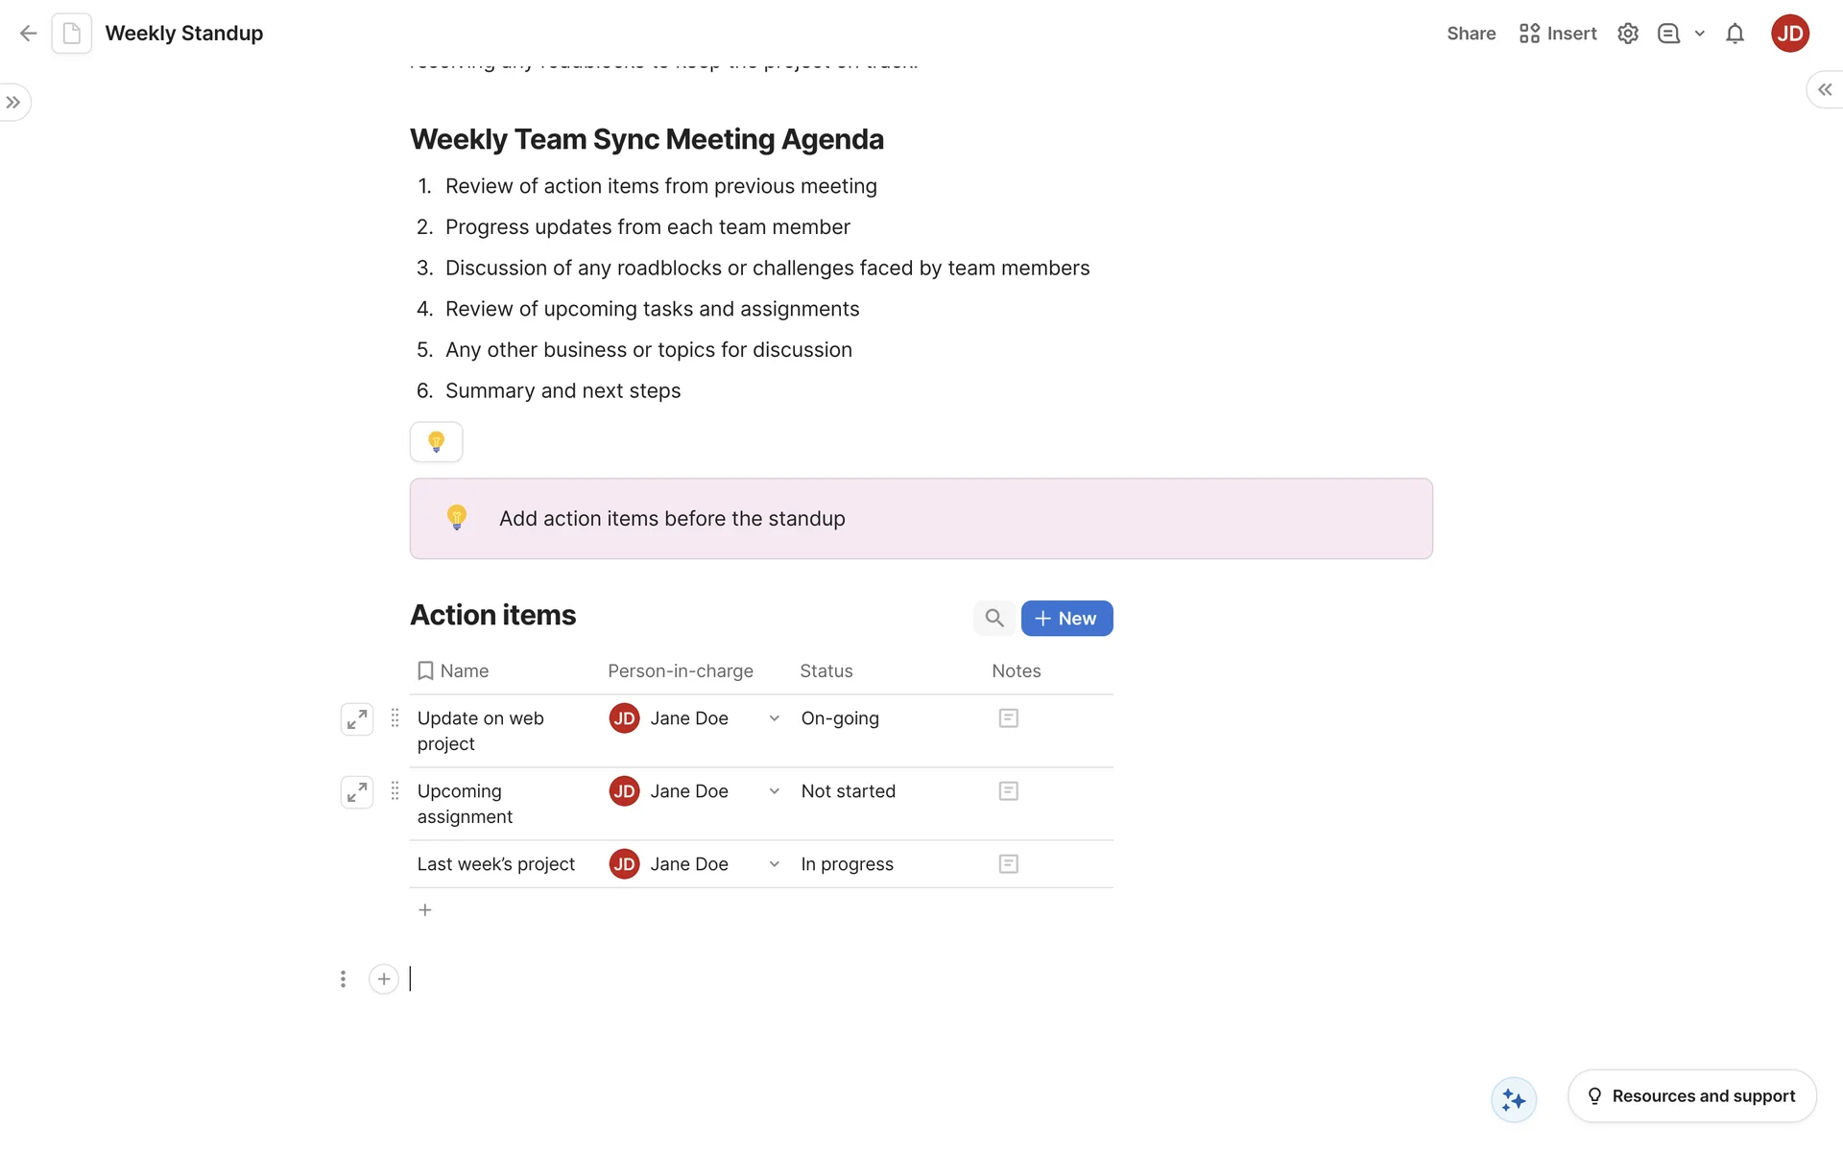
Task: Expand the 'Update on web project' row
Action: coord(357,719)
